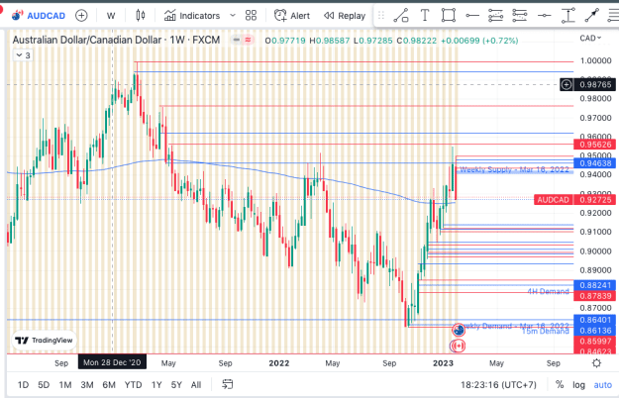The image size is (619, 398).
Task: Set date range to 6M
Action: (x=109, y=384)
